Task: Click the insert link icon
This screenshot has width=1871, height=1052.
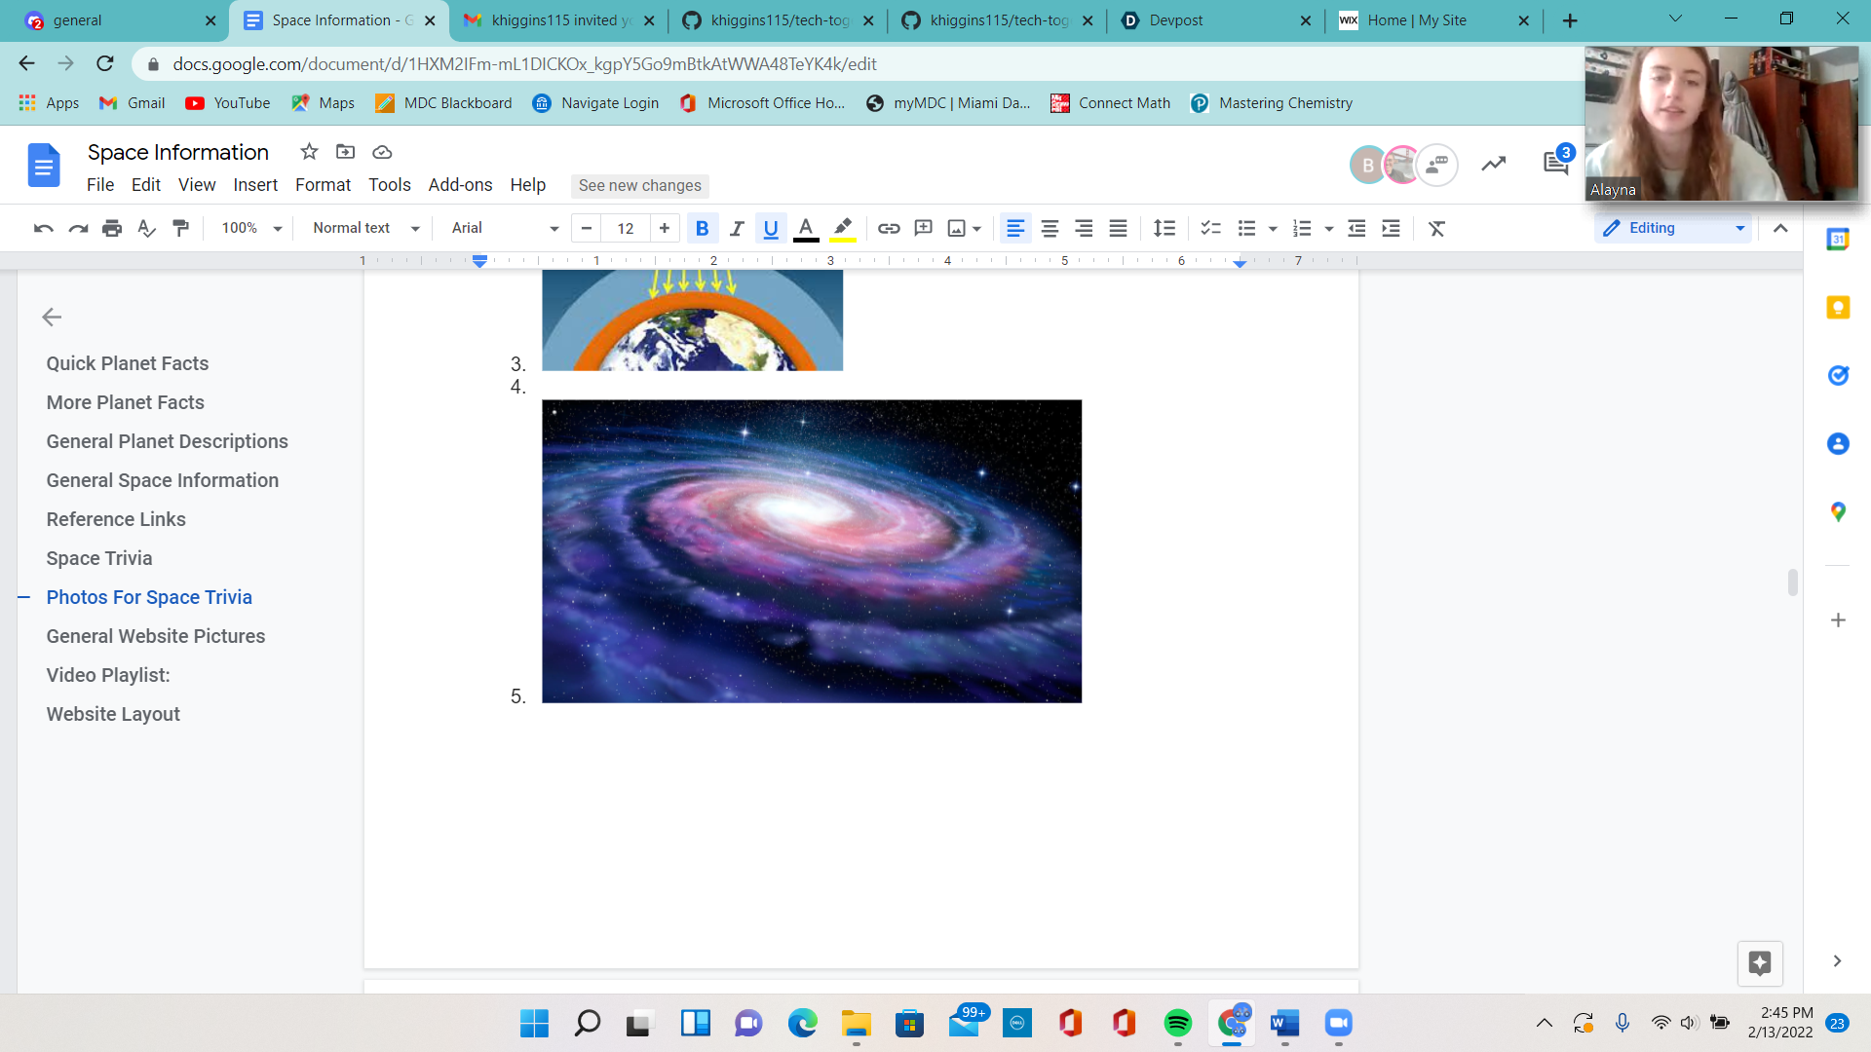Action: pyautogui.click(x=888, y=228)
